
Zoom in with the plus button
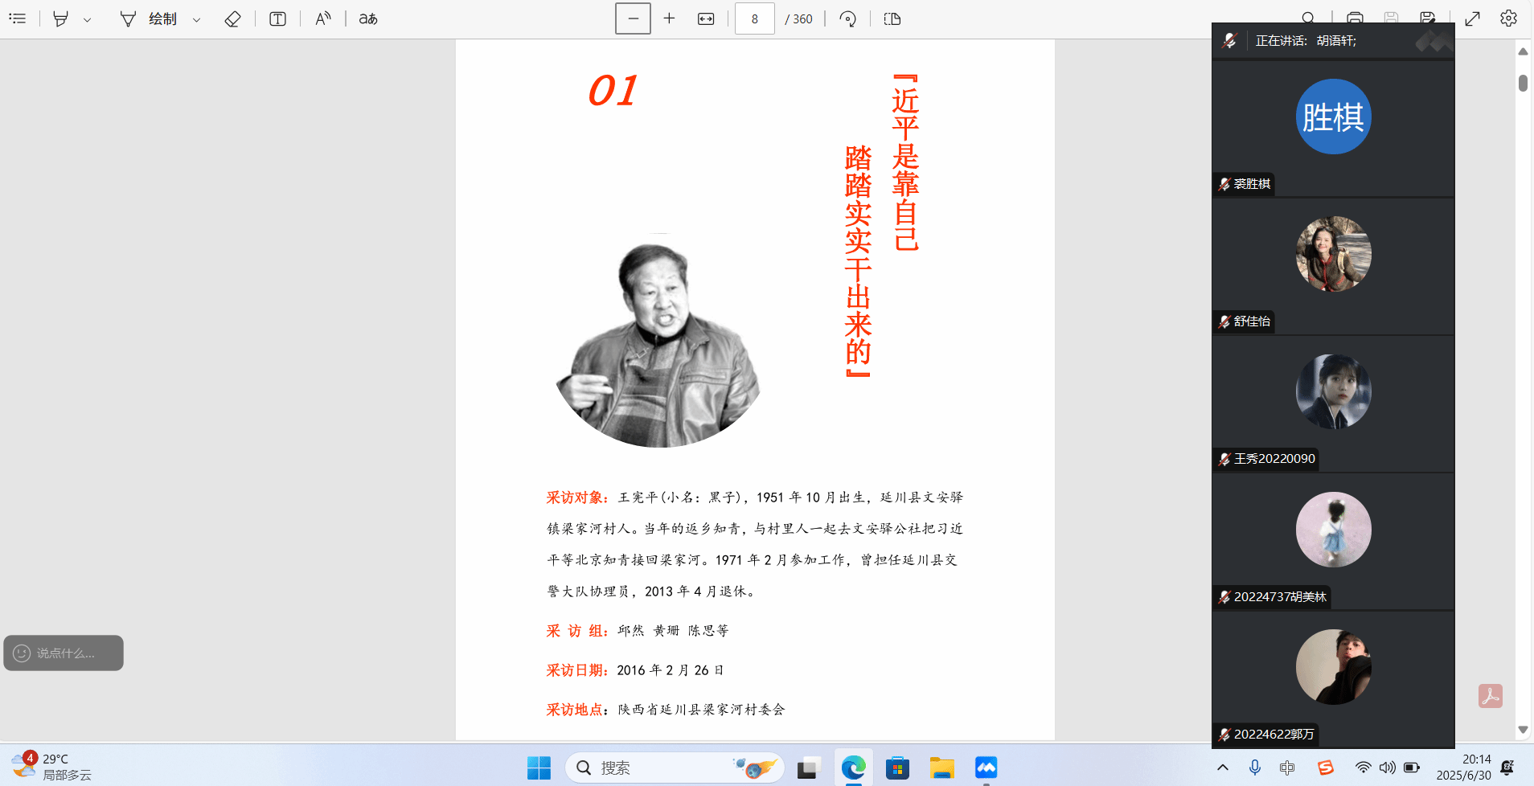click(669, 18)
